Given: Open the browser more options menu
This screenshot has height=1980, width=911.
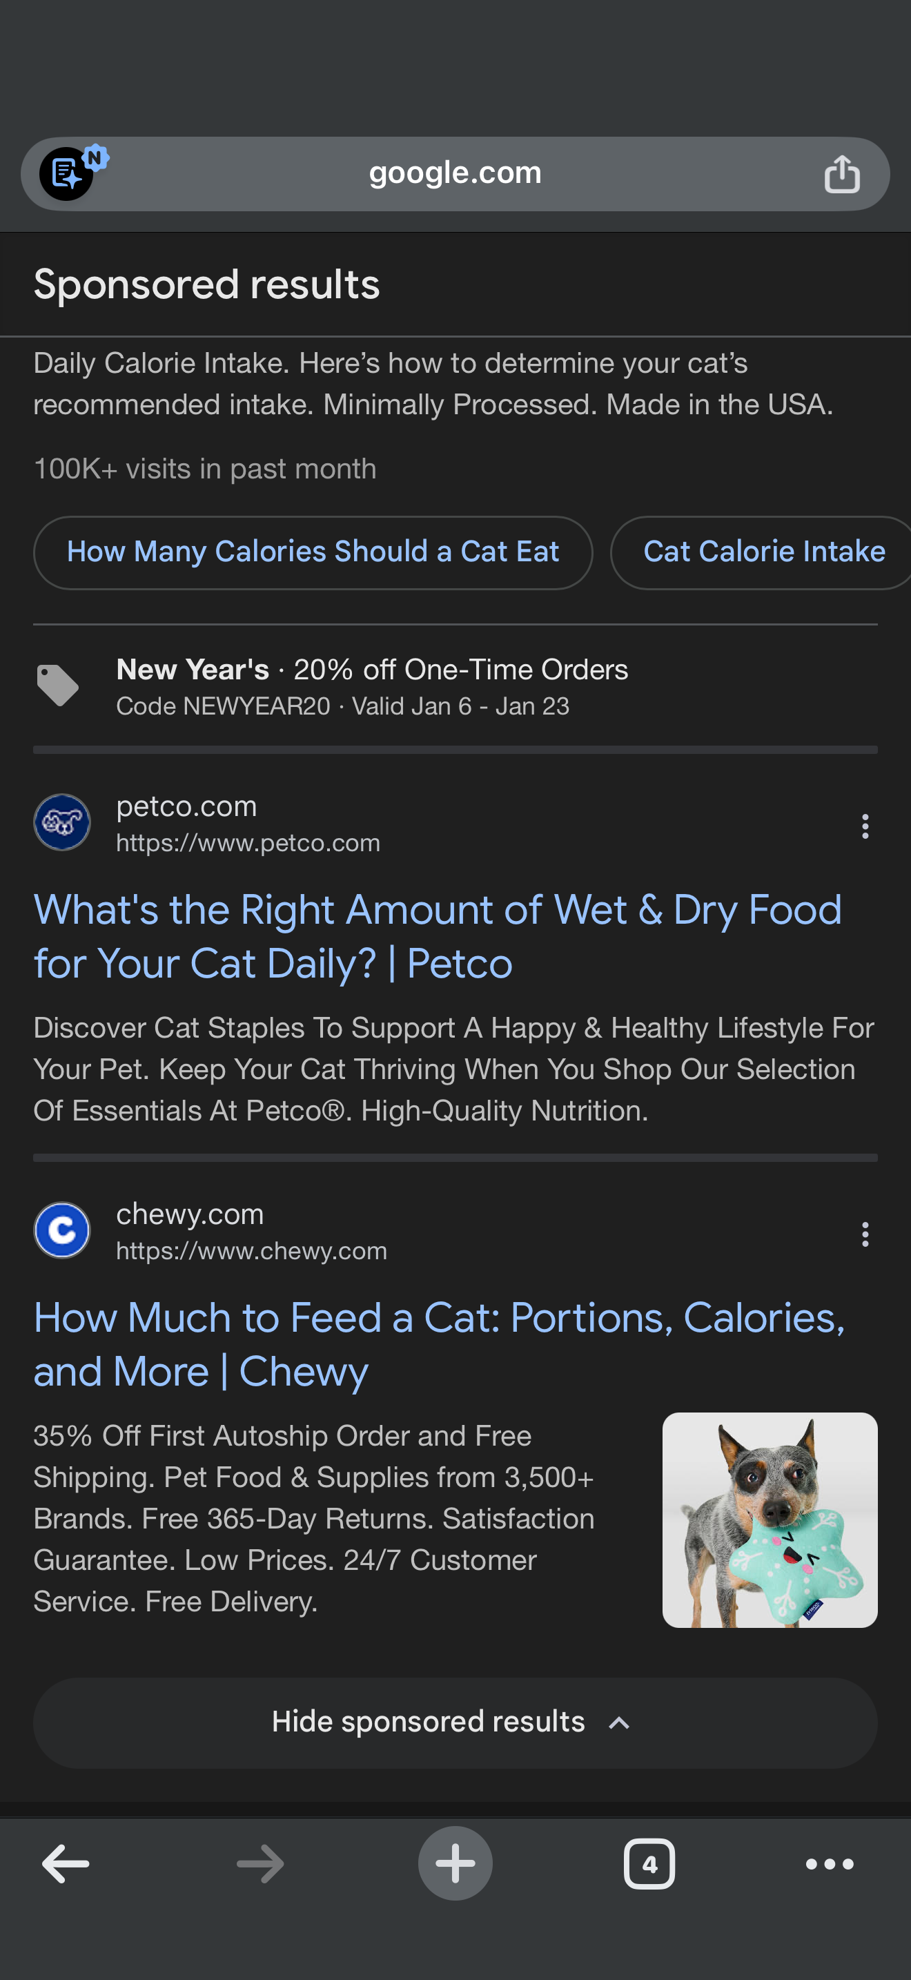Looking at the screenshot, I should (x=829, y=1863).
